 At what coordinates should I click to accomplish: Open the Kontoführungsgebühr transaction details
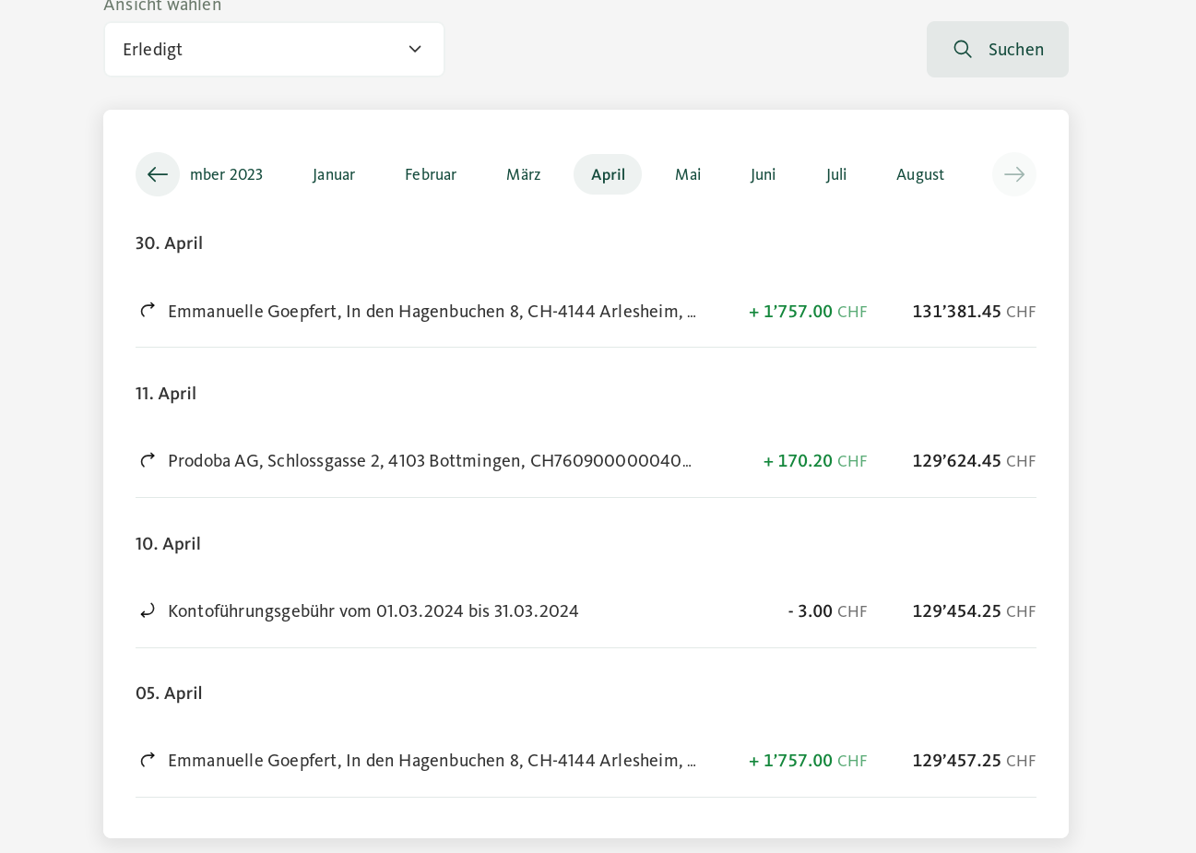[x=586, y=611]
